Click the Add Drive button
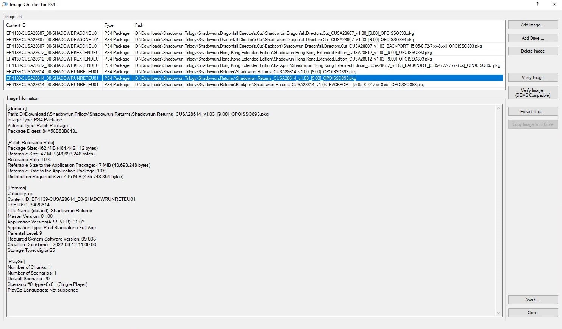Image resolution: width=562 pixels, height=329 pixels. click(x=533, y=38)
